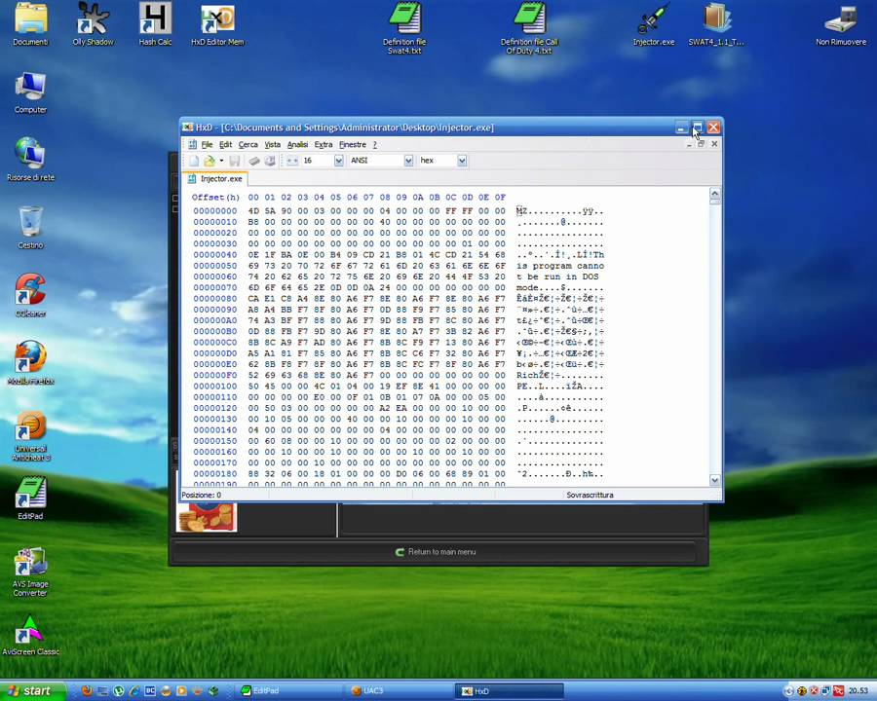Click offset row 00000080 label

click(x=215, y=299)
